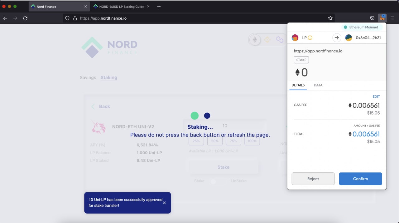Choose the 50% amount button
This screenshot has width=399, height=223.
215,141
